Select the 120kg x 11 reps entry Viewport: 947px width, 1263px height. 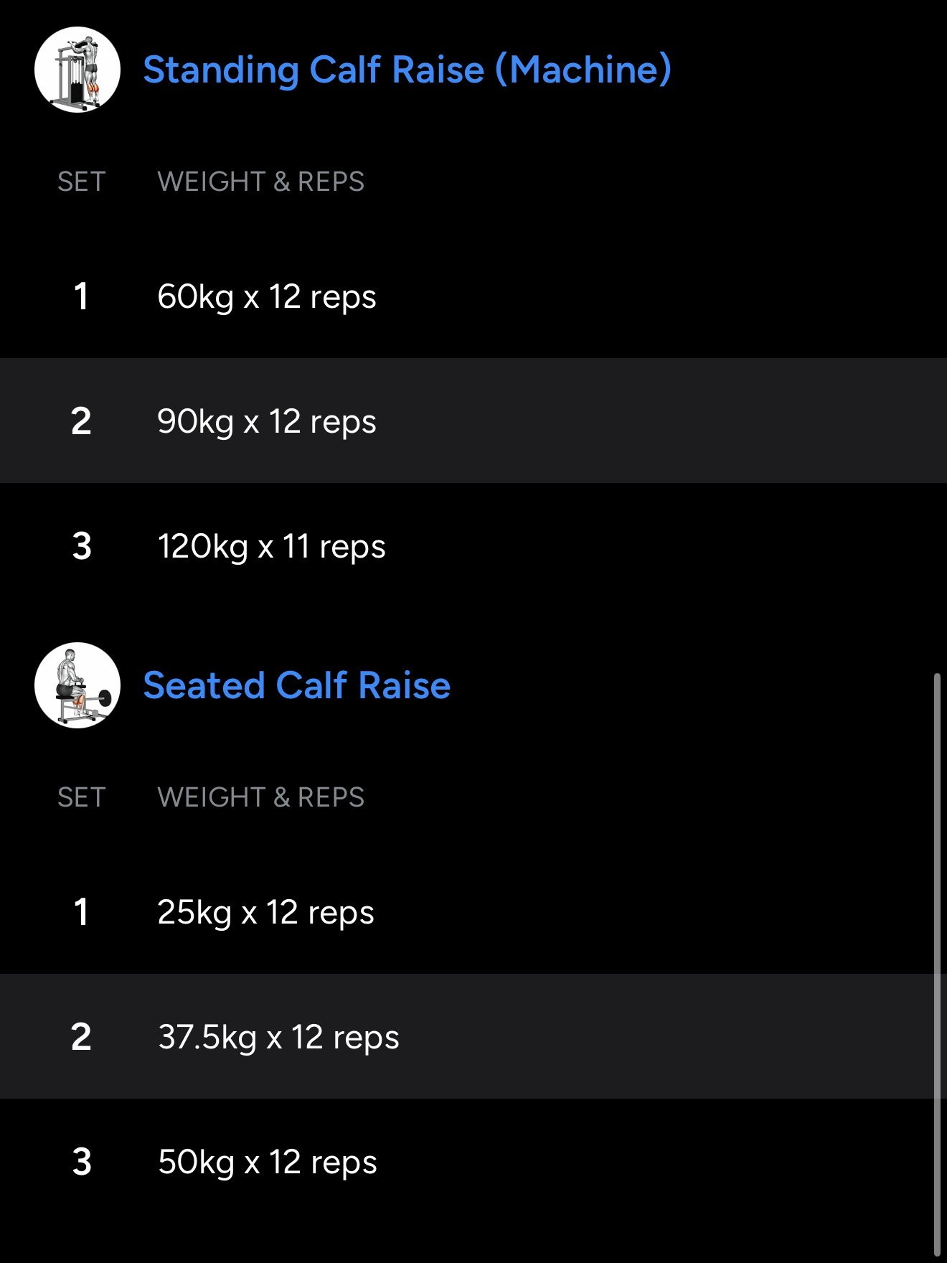click(x=271, y=546)
